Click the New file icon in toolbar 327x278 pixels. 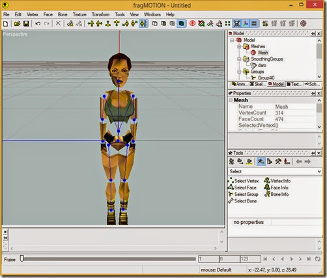(x=6, y=23)
